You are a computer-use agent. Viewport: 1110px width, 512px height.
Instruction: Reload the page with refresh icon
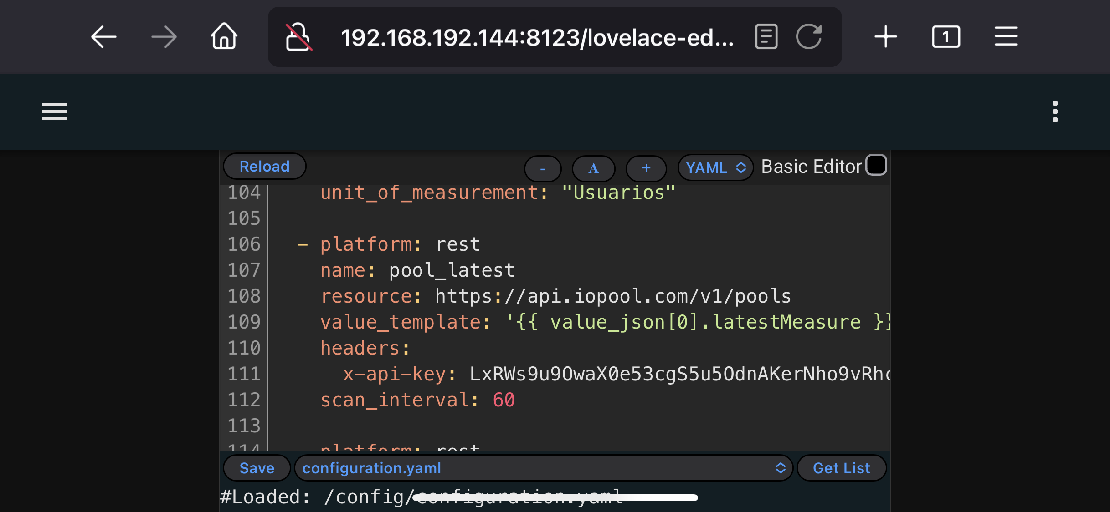point(809,37)
